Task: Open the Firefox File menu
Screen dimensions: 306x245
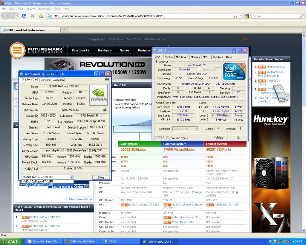Action: point(4,9)
